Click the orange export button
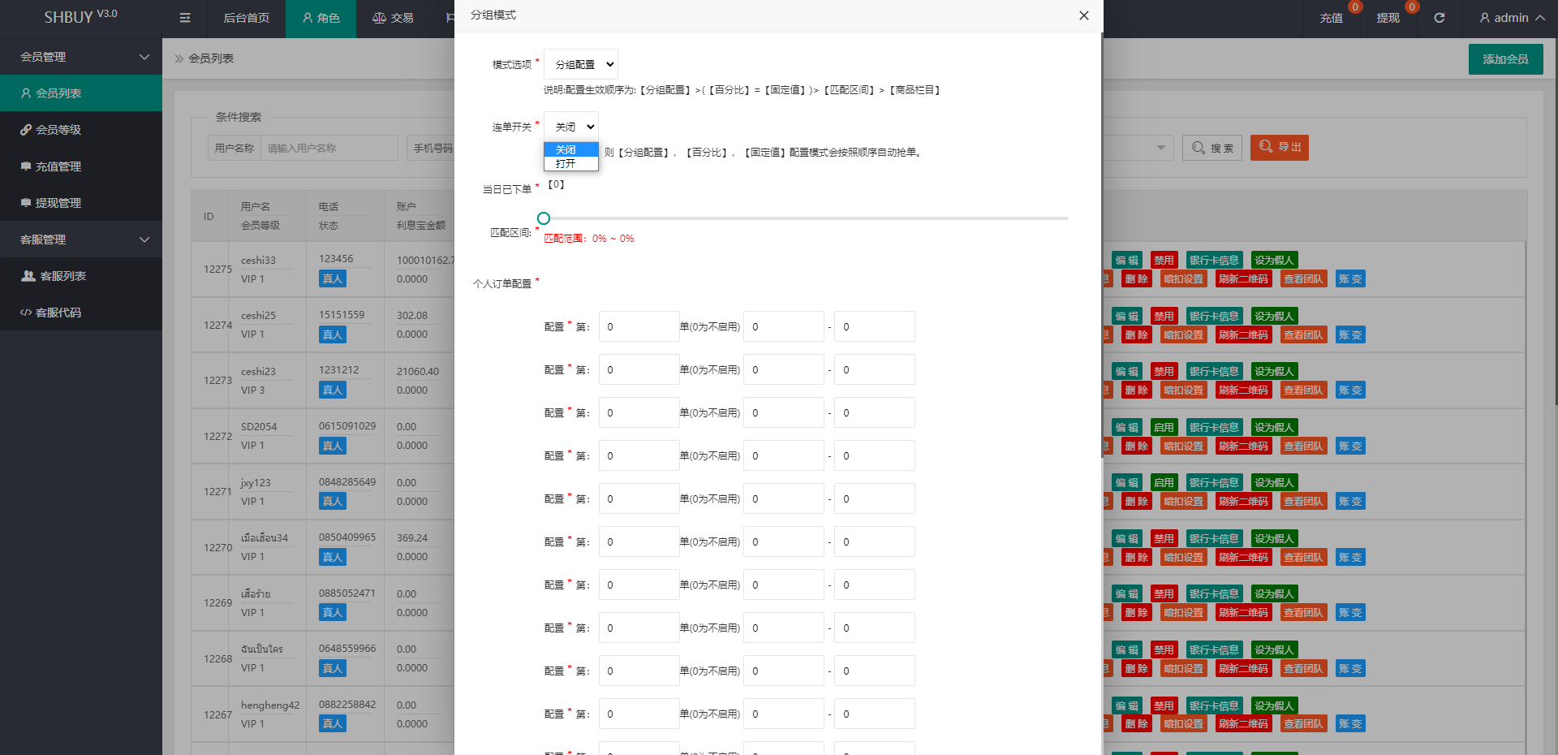This screenshot has width=1558, height=755. (x=1279, y=147)
